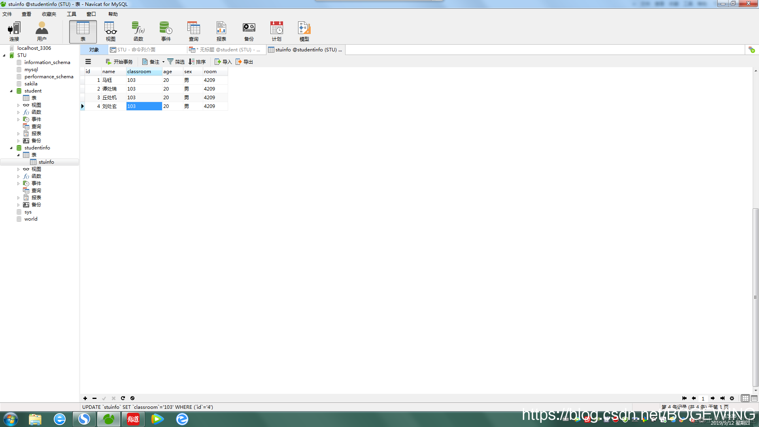Open the View (视图) toolbar icon

pos(110,31)
